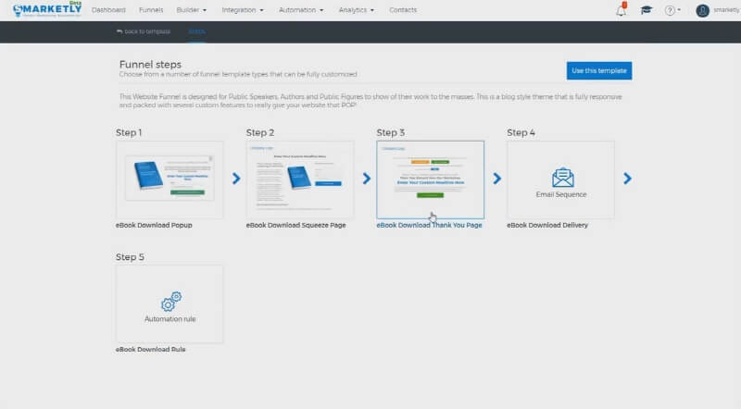Expand the Builder dropdown menu
Image resolution: width=741 pixels, height=409 pixels.
(192, 10)
